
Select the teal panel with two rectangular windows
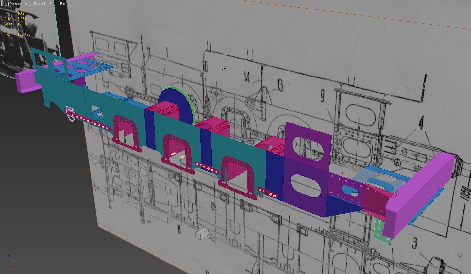(46, 60)
